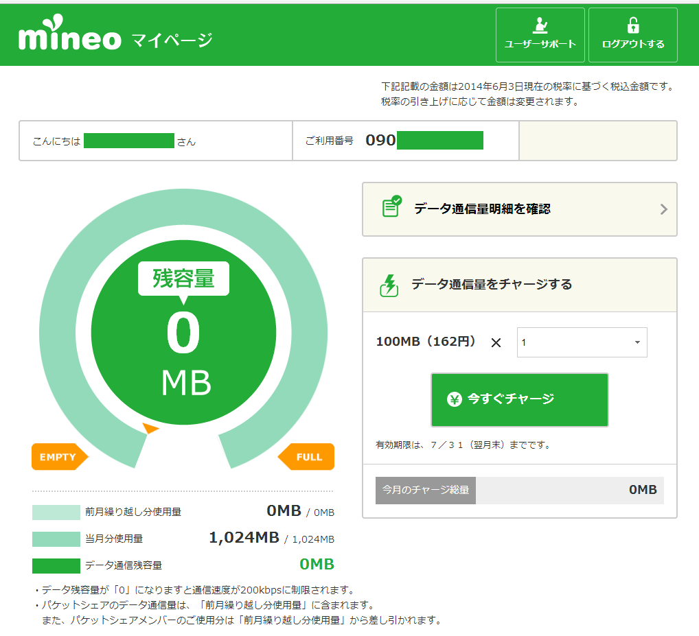Click the data usage details clipboard icon

392,207
